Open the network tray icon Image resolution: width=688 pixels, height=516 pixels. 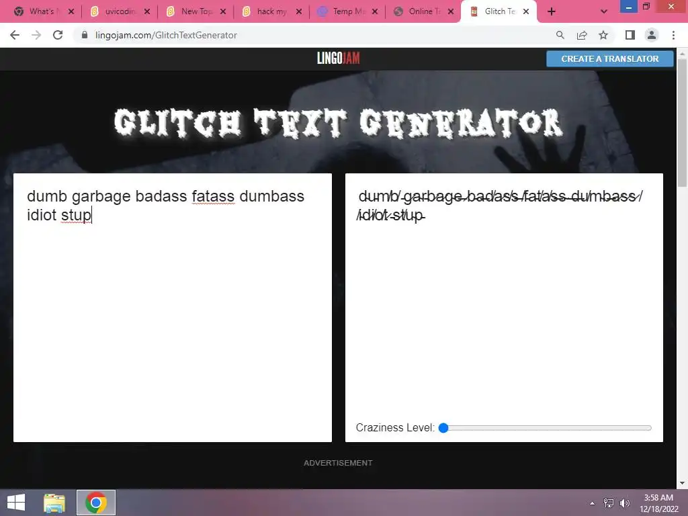(609, 503)
